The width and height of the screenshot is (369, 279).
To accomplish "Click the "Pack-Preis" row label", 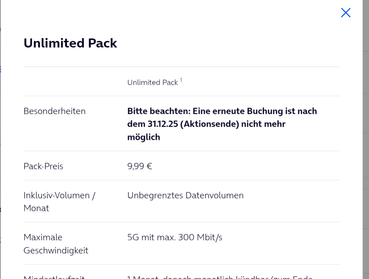I will pyautogui.click(x=43, y=166).
